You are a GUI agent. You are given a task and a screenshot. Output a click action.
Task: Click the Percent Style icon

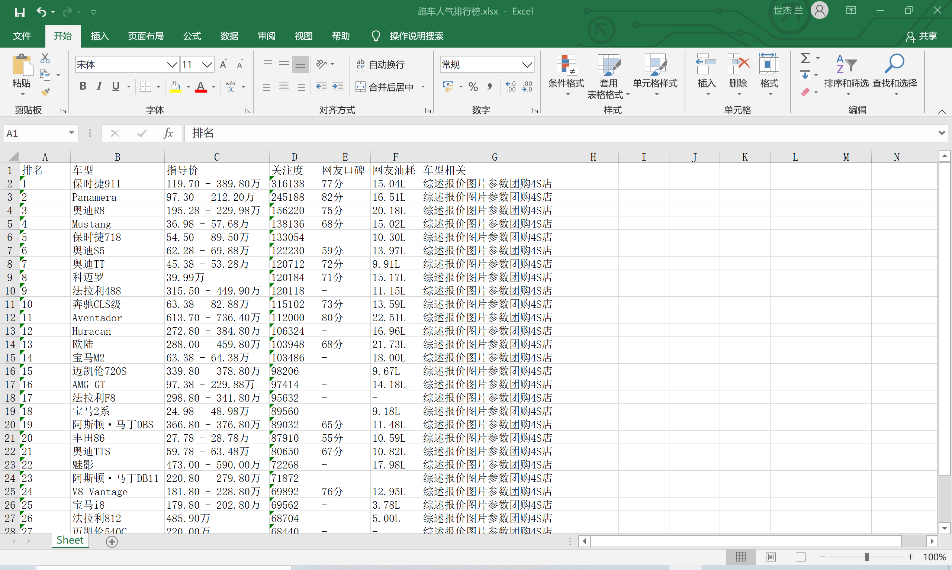click(x=473, y=87)
